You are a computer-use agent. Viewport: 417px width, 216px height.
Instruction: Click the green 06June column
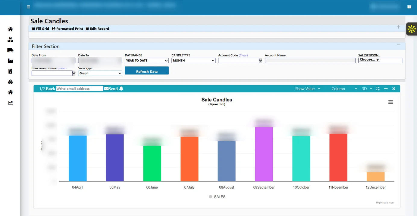[152, 163]
